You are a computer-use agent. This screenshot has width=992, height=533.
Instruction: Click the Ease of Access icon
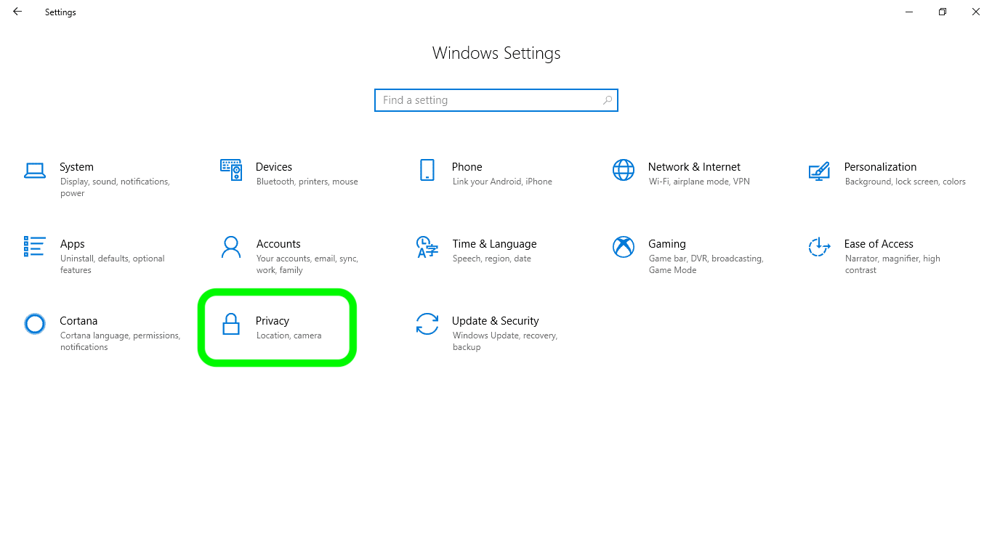819,247
